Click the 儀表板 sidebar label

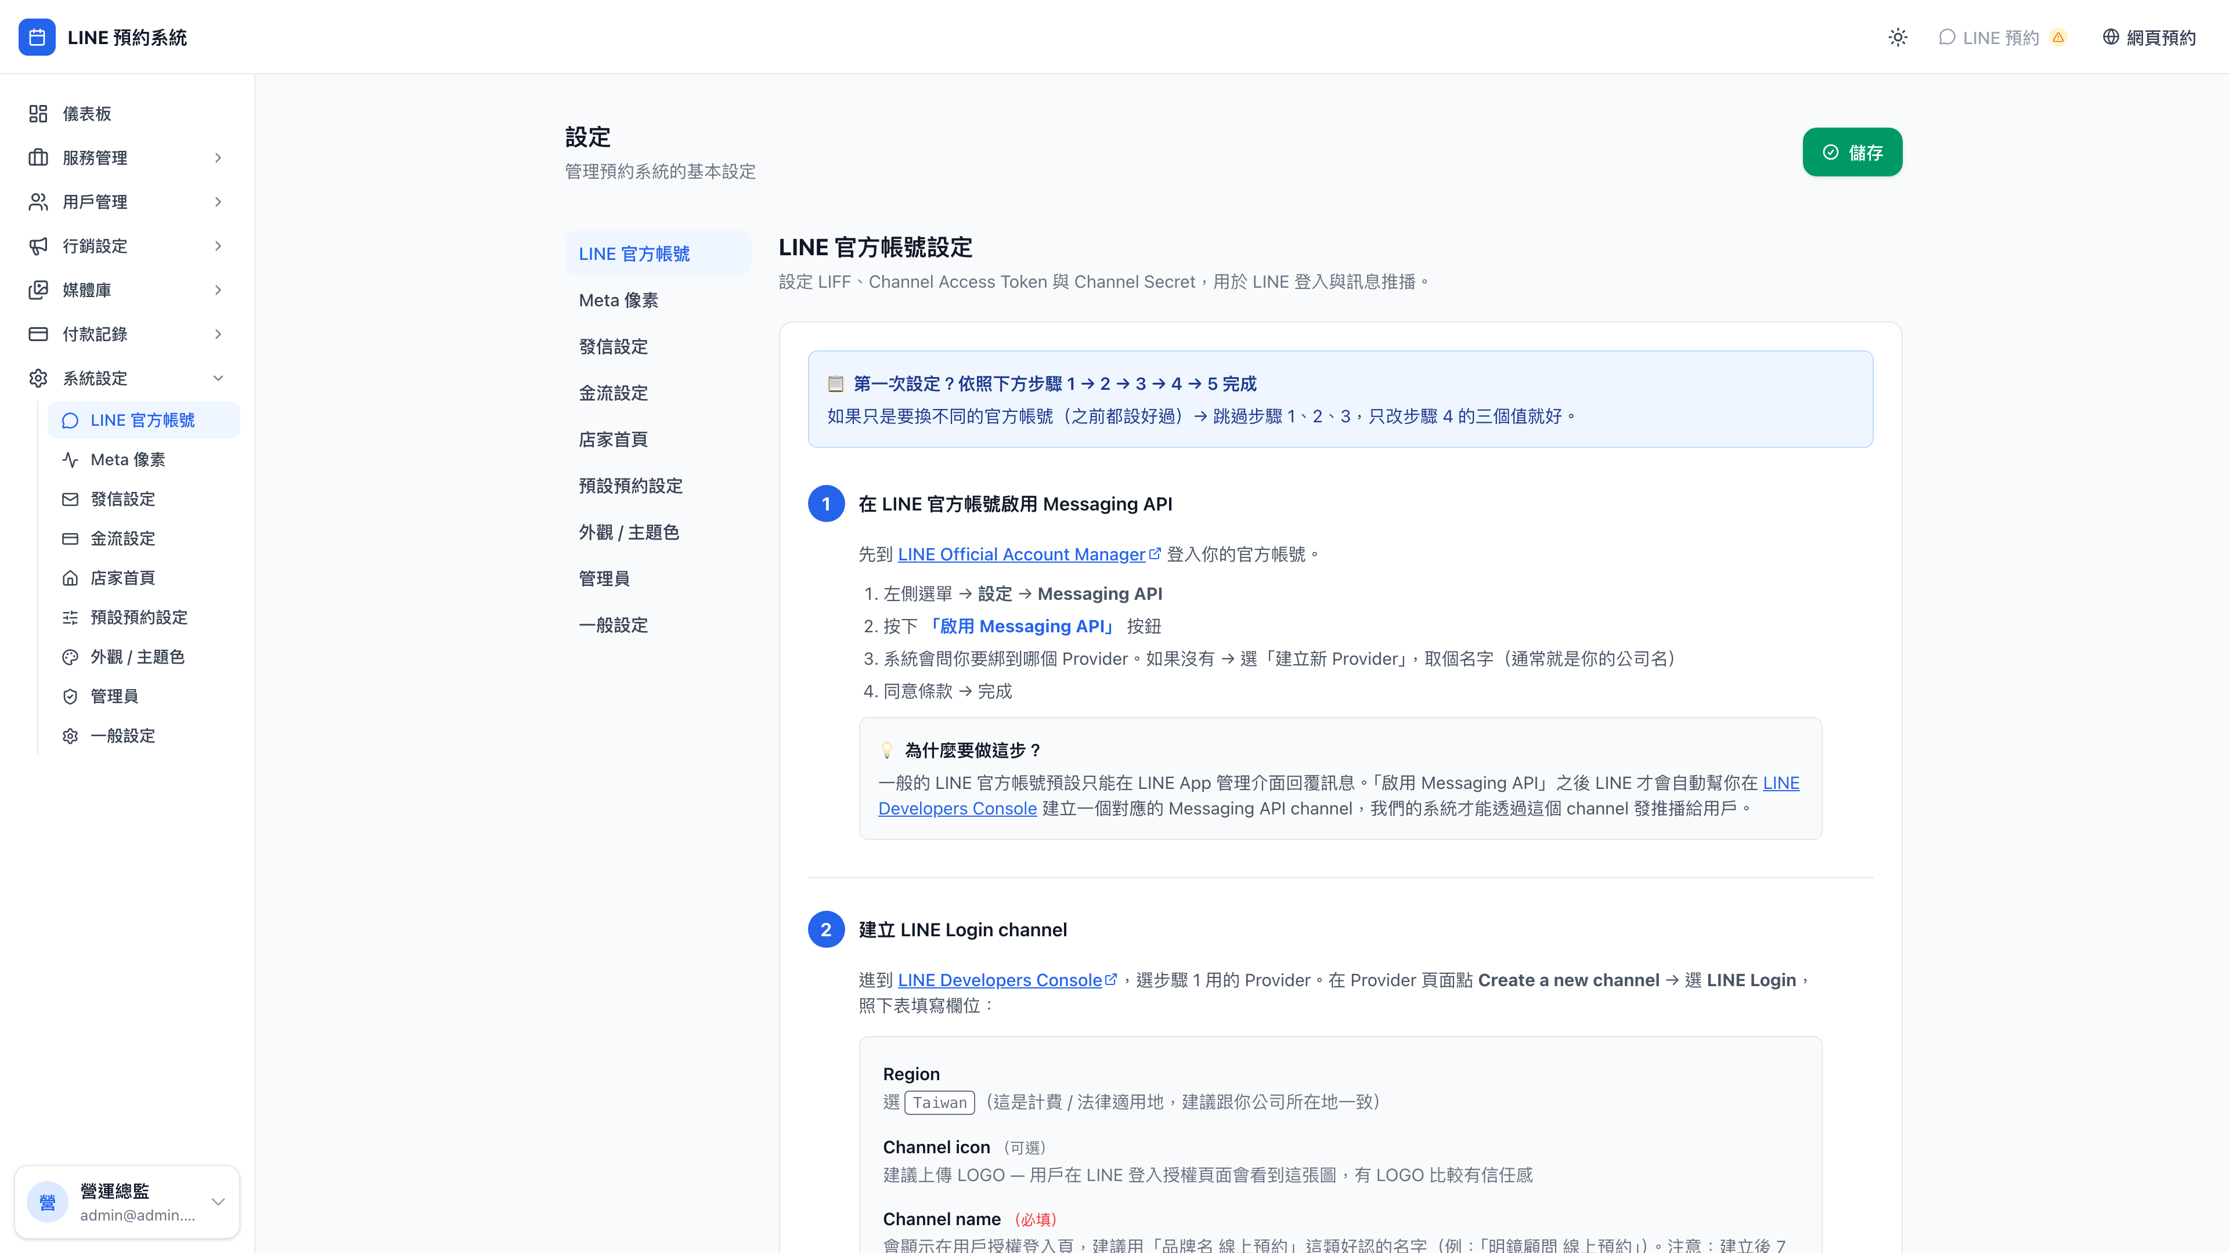pyautogui.click(x=86, y=113)
